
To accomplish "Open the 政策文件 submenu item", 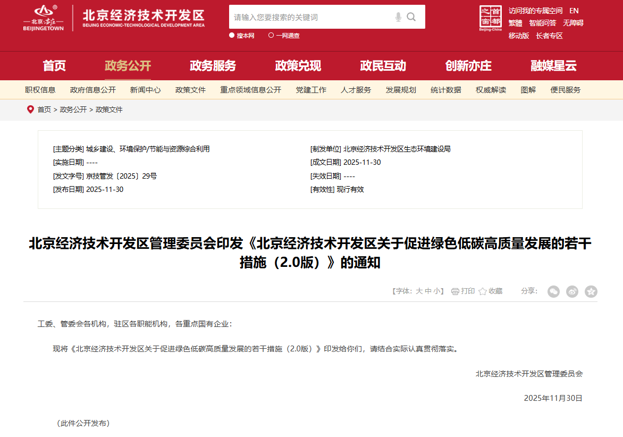I will (190, 90).
